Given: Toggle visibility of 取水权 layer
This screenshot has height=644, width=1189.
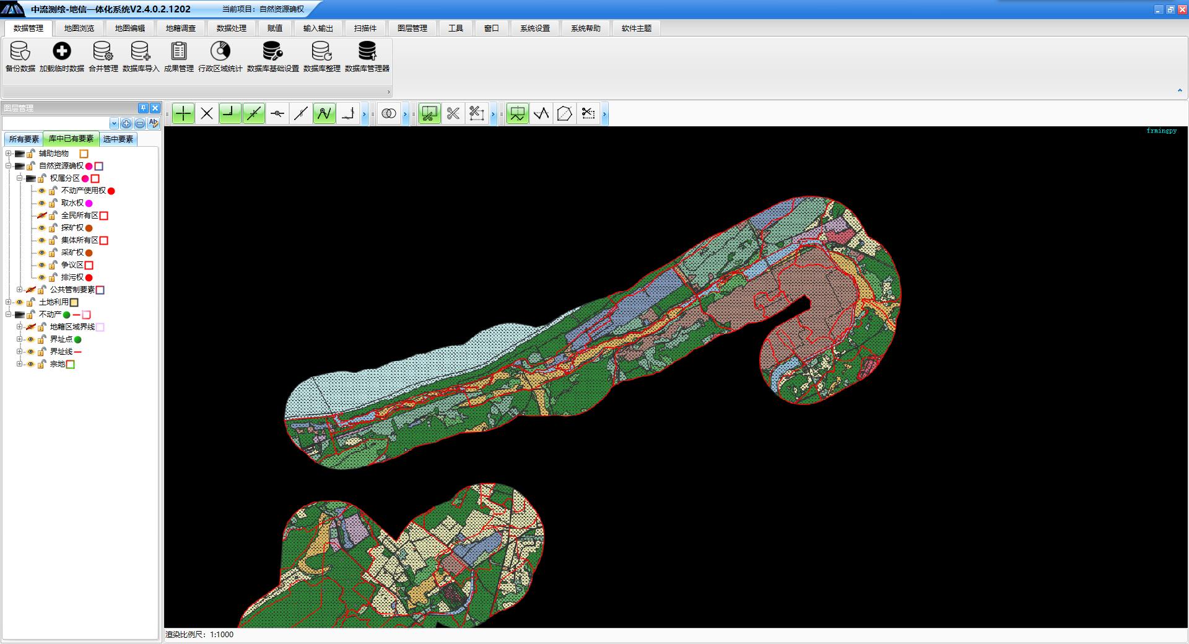Looking at the screenshot, I should point(41,203).
